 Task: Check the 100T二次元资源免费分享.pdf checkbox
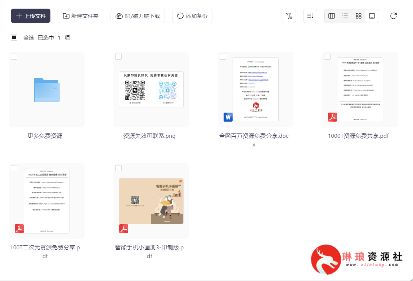pyautogui.click(x=14, y=168)
